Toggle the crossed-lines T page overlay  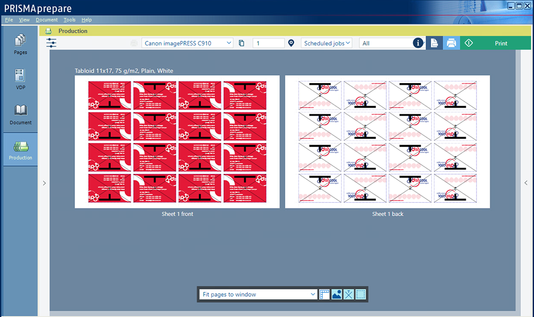point(348,294)
